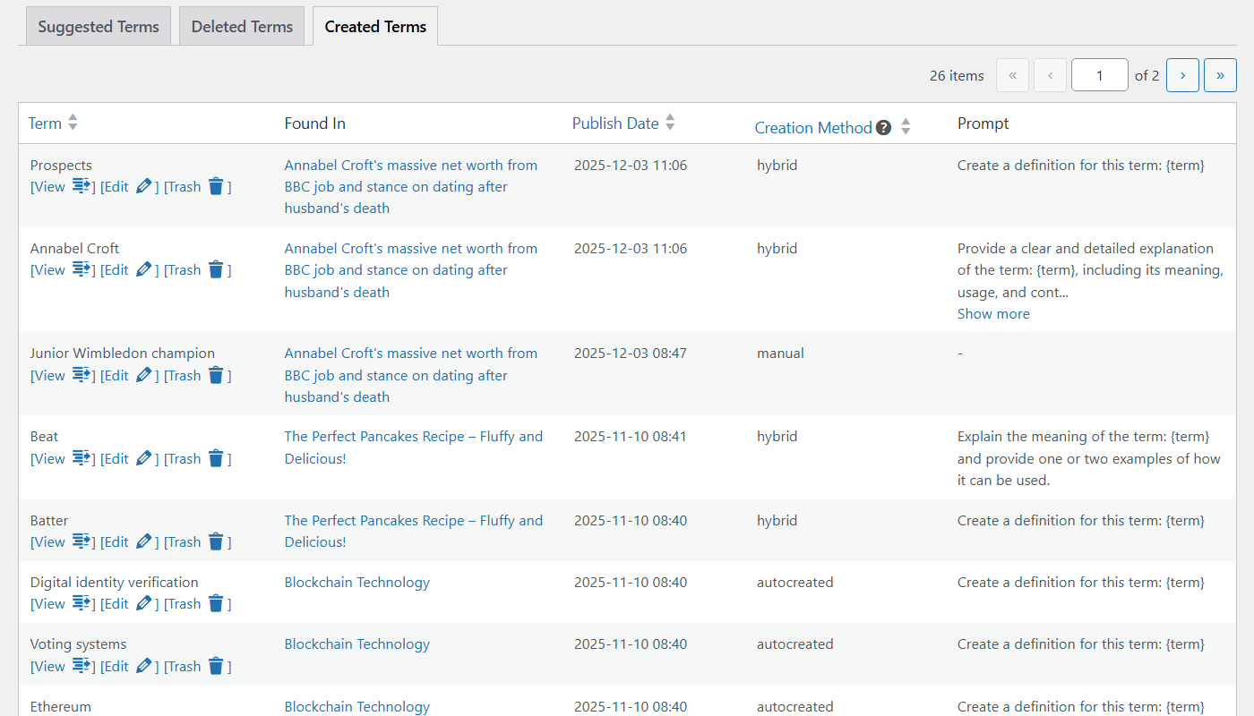Screen dimensions: 1254x716
Task: Click the Creation Method help question icon
Action: 884,127
